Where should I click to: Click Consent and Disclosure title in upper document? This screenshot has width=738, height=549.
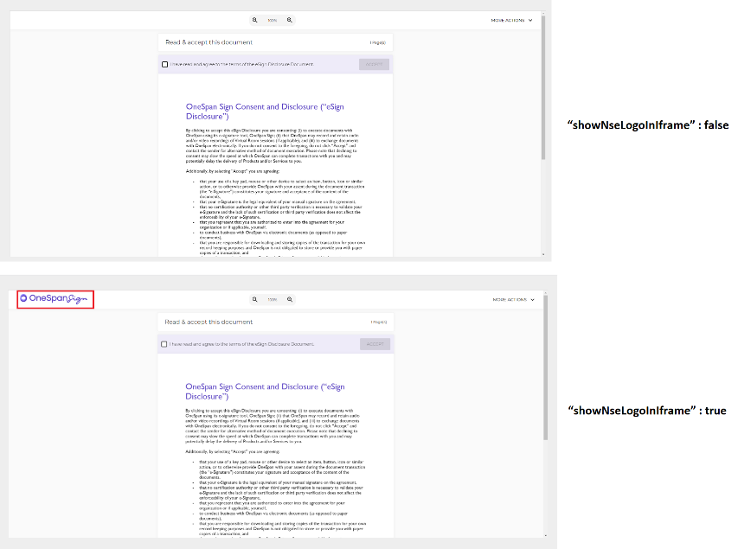[x=265, y=112]
